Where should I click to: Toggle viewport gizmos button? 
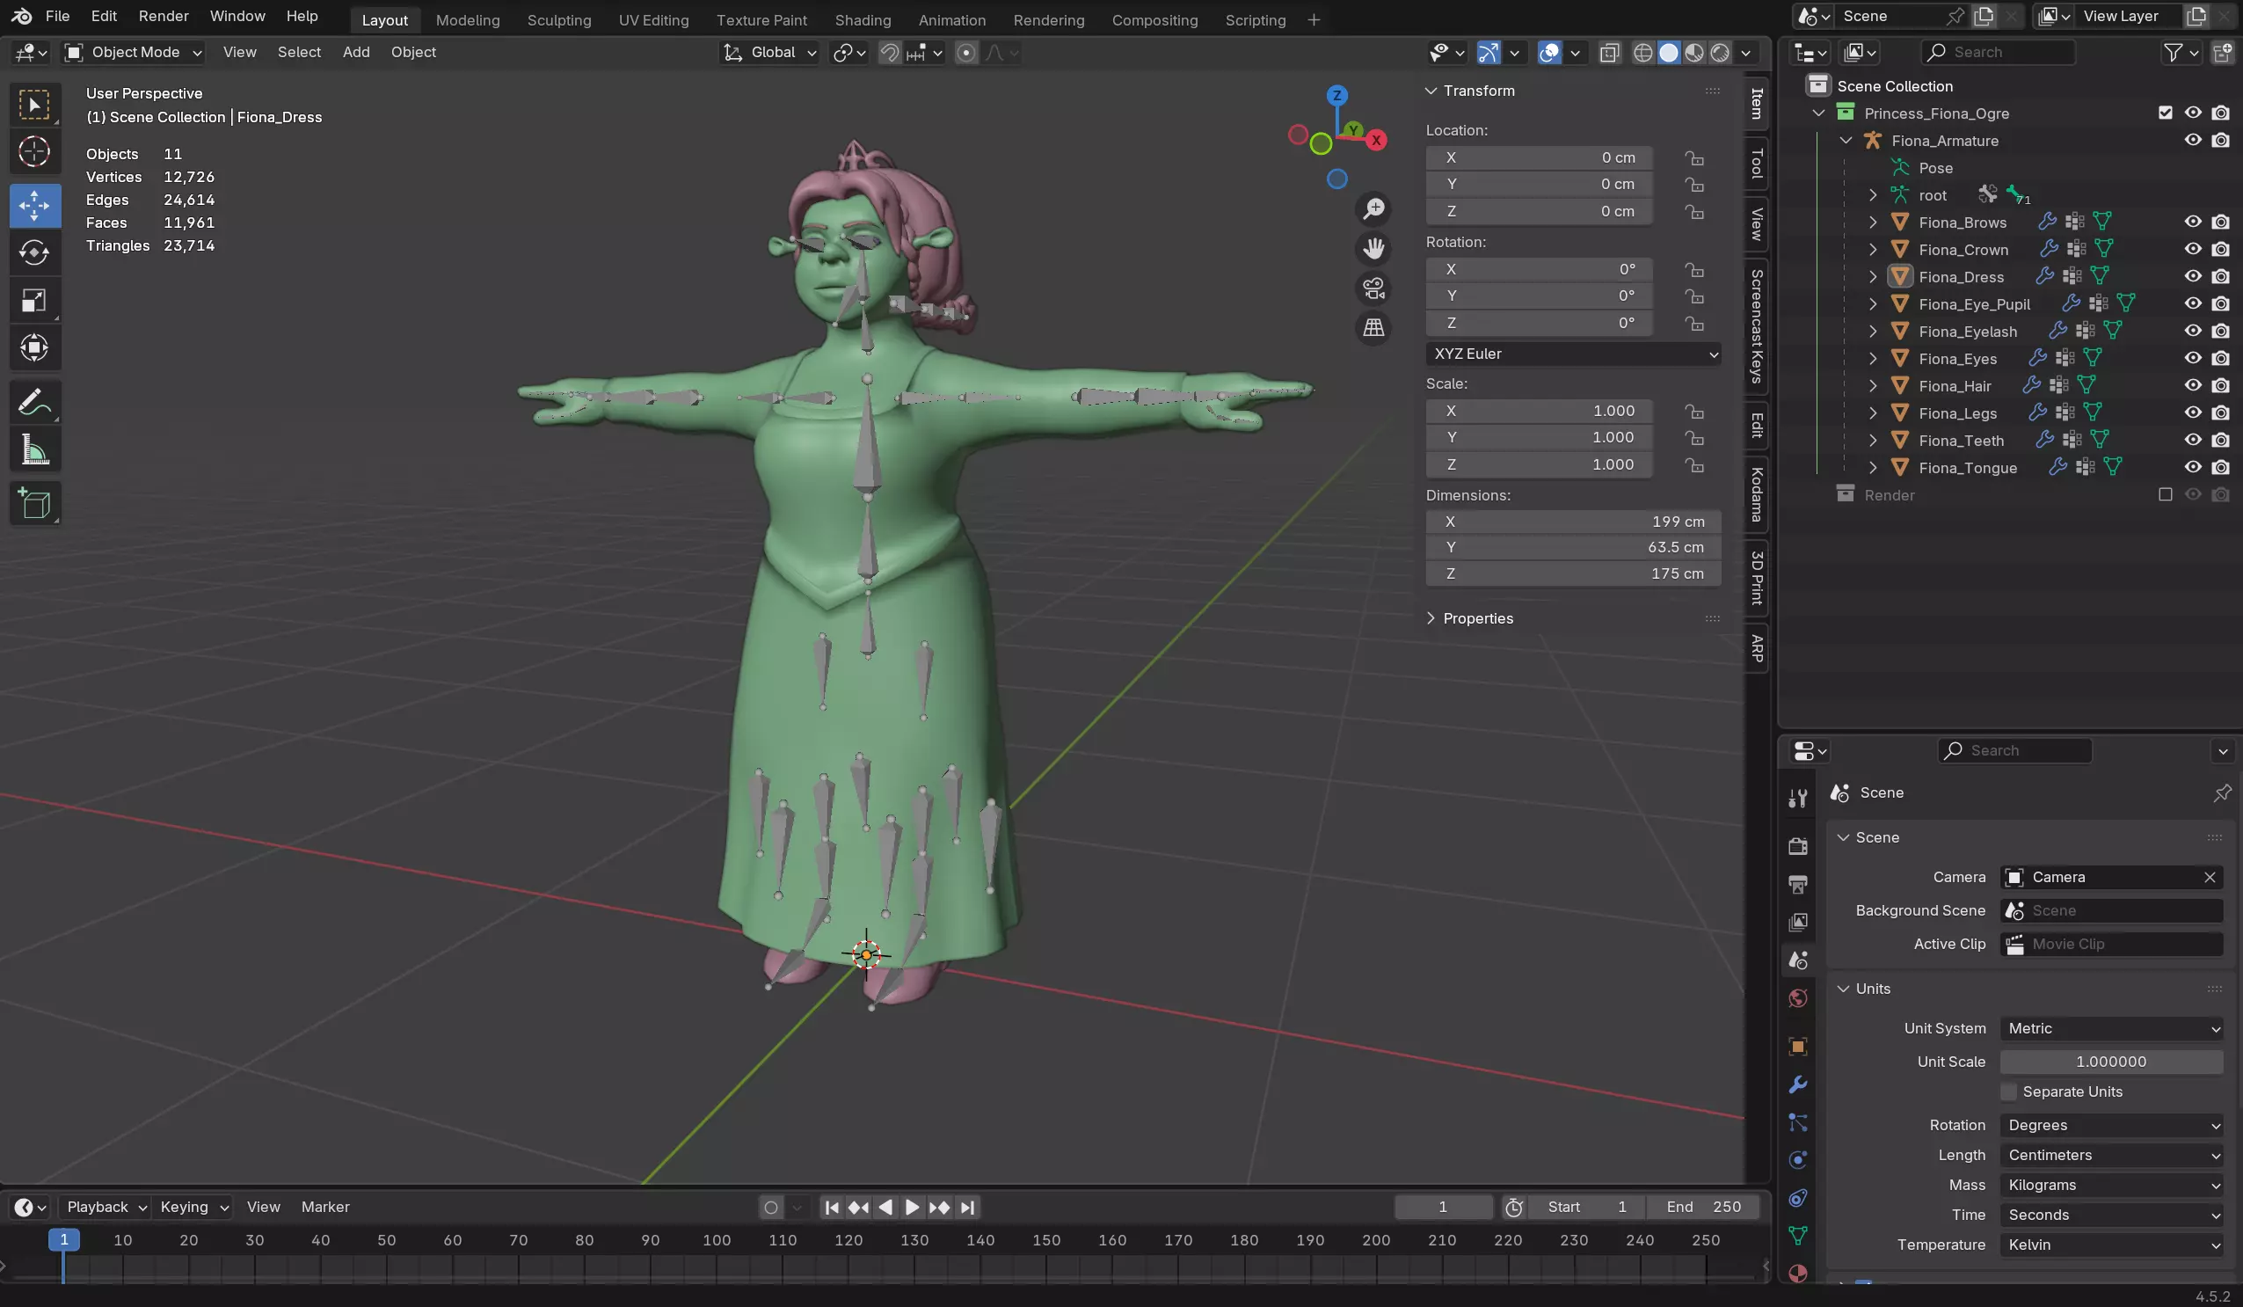coord(1489,53)
